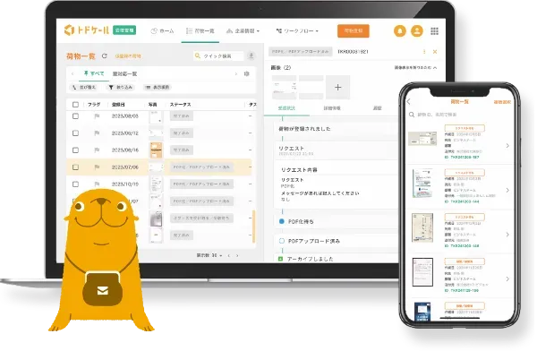Click the download icon beside quick search
537x351 pixels.
click(251, 56)
